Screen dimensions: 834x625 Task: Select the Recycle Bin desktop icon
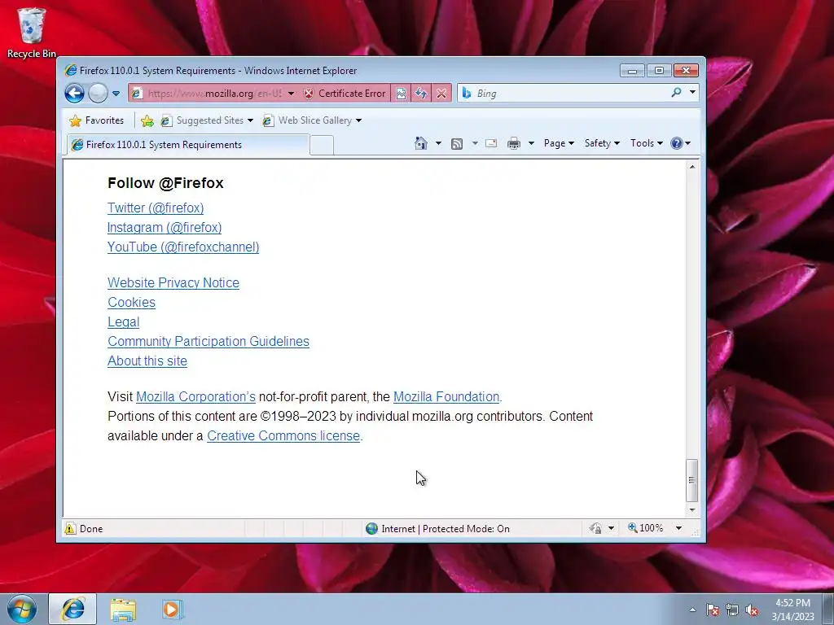[32, 33]
